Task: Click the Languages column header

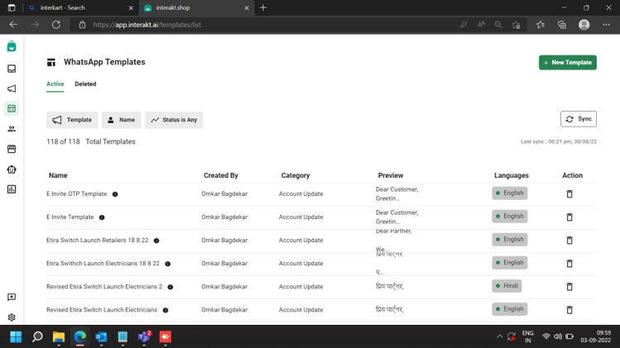Action: tap(512, 175)
